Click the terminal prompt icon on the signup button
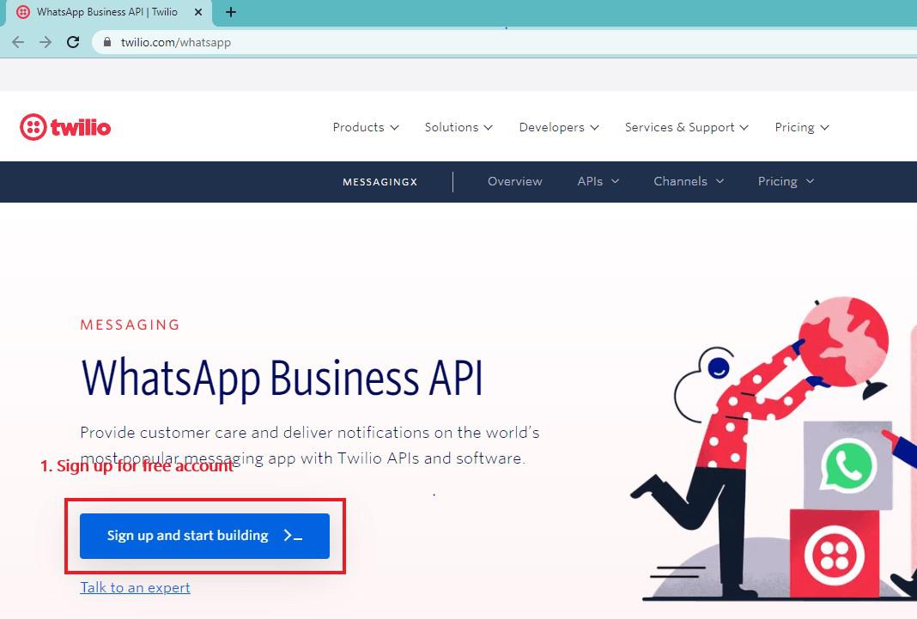 click(x=293, y=536)
